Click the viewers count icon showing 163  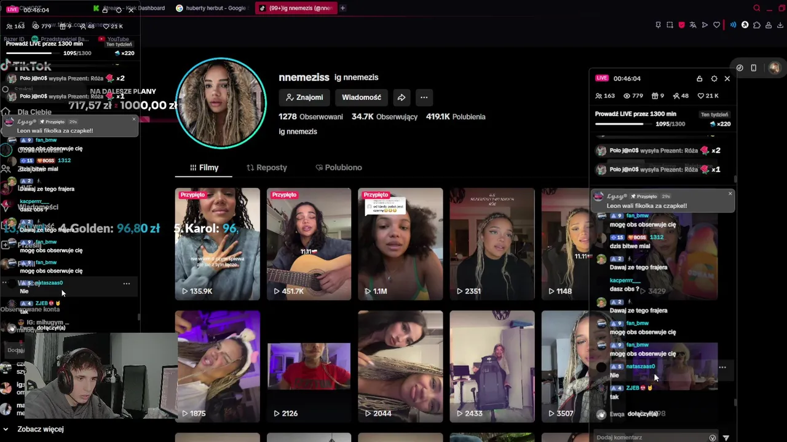tap(599, 96)
